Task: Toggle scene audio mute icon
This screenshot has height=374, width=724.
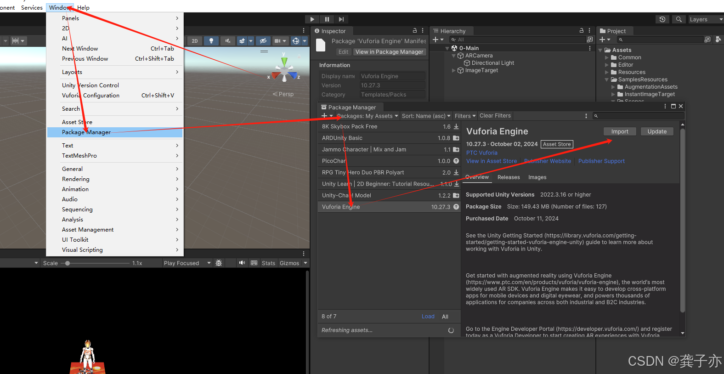Action: (228, 41)
